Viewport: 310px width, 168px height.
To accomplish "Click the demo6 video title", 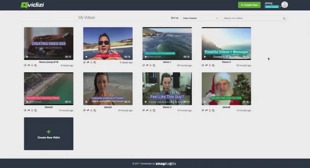I will point(226,107).
